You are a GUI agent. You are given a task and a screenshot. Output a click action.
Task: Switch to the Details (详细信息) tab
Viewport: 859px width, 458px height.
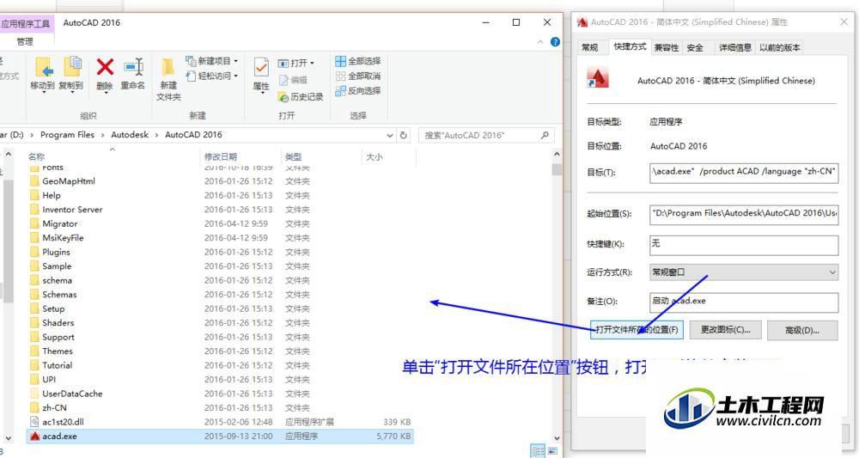click(x=735, y=47)
